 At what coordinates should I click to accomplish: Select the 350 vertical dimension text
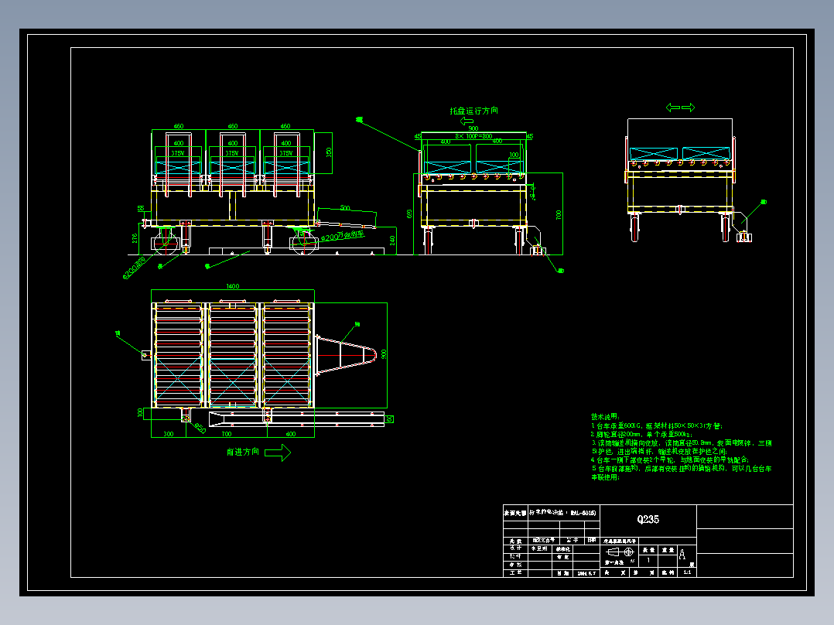pyautogui.click(x=329, y=152)
